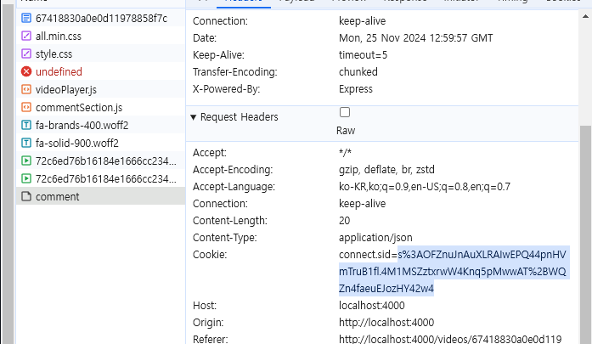Click the red error icon beside undefined
Image resolution: width=592 pixels, height=344 pixels.
26,71
